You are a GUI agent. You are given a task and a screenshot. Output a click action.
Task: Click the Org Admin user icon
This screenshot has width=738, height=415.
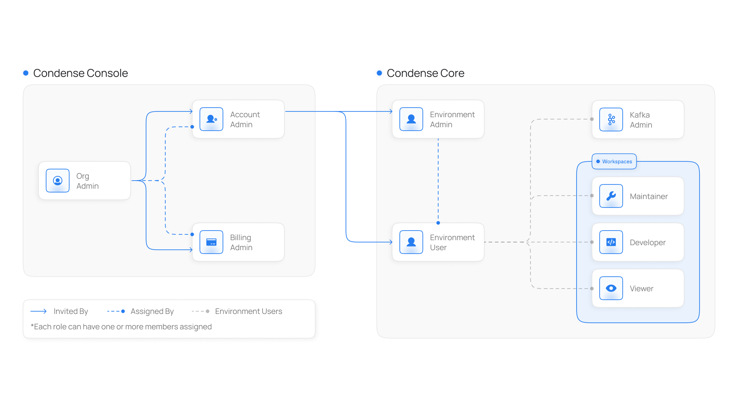[x=58, y=181]
